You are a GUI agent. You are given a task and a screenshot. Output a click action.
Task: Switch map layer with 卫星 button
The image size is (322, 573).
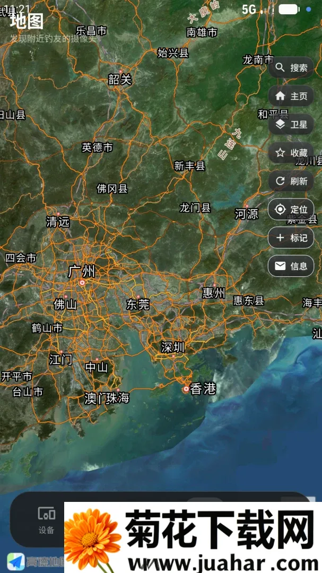pyautogui.click(x=291, y=125)
